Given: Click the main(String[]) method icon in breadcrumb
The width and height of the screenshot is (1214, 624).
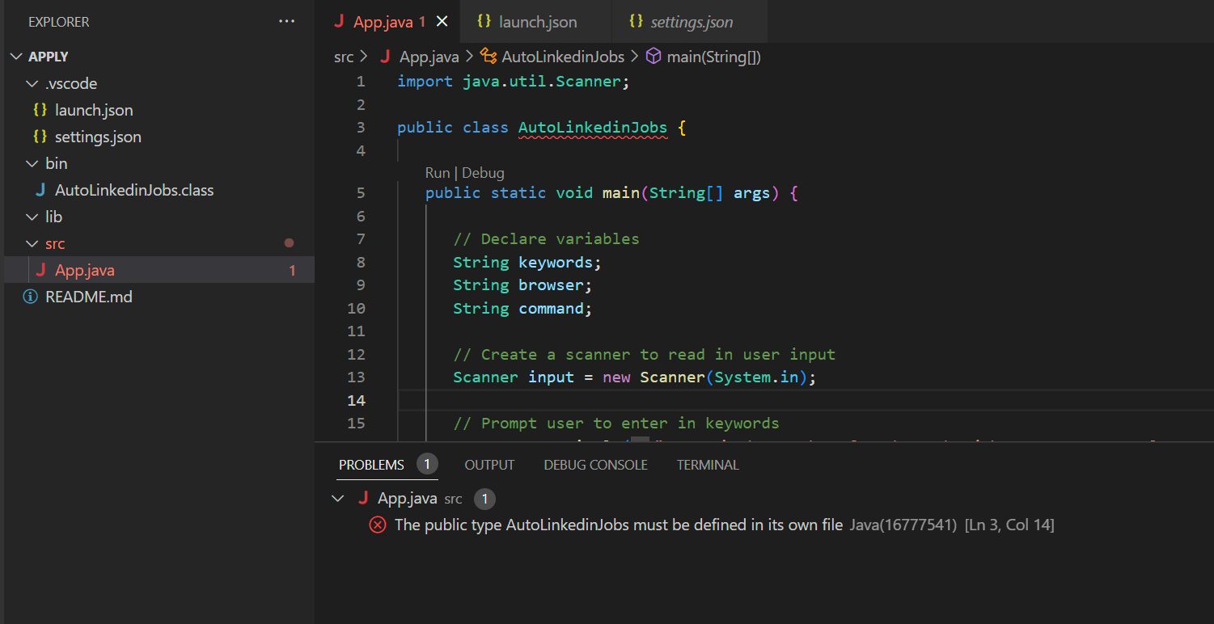Looking at the screenshot, I should 652,57.
